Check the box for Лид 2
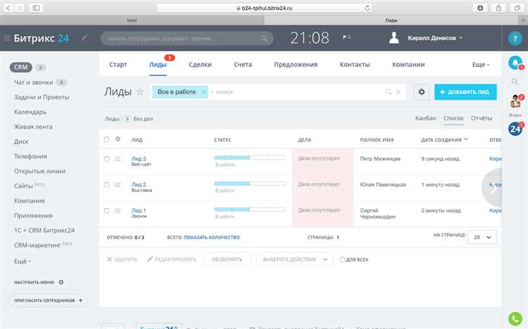The image size is (528, 329). coord(106,185)
